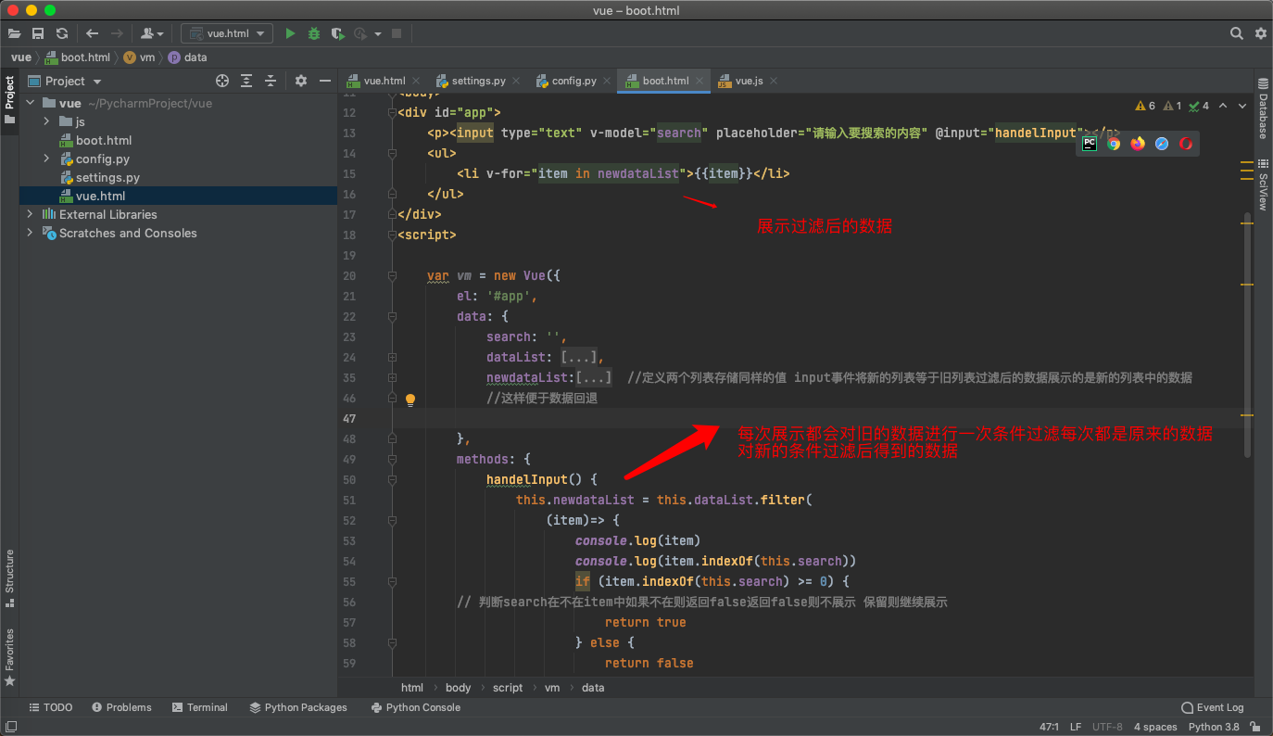Open the Event Log
The image size is (1273, 736).
(x=1213, y=707)
